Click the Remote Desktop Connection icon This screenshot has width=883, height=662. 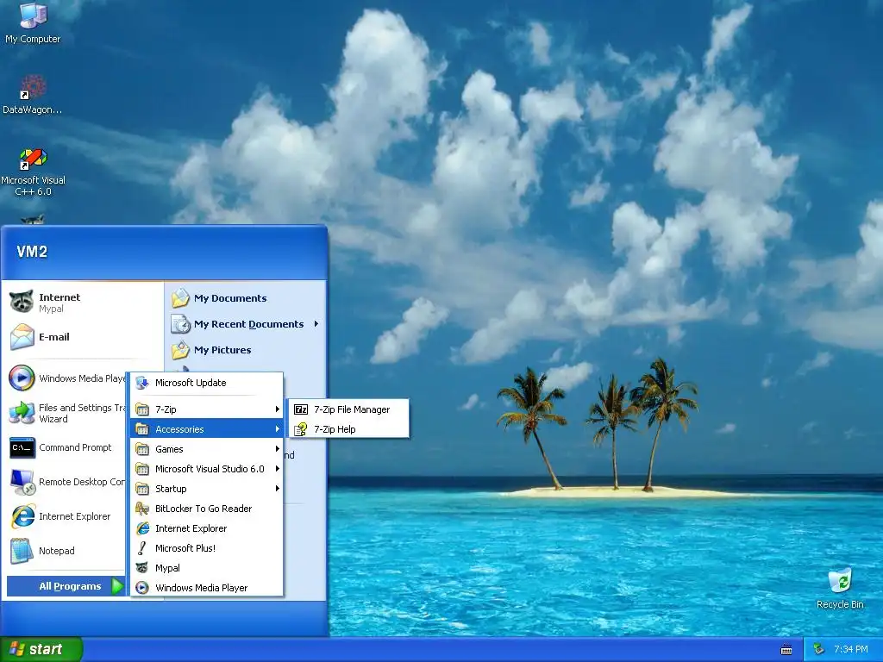(22, 482)
